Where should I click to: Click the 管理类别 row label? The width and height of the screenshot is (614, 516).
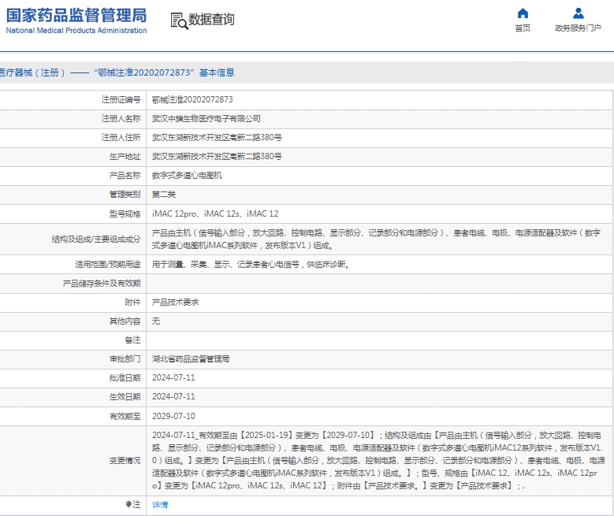[x=125, y=194]
